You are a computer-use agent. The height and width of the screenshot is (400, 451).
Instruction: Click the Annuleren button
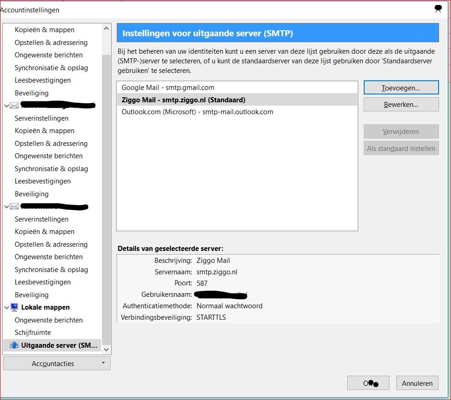click(x=417, y=383)
